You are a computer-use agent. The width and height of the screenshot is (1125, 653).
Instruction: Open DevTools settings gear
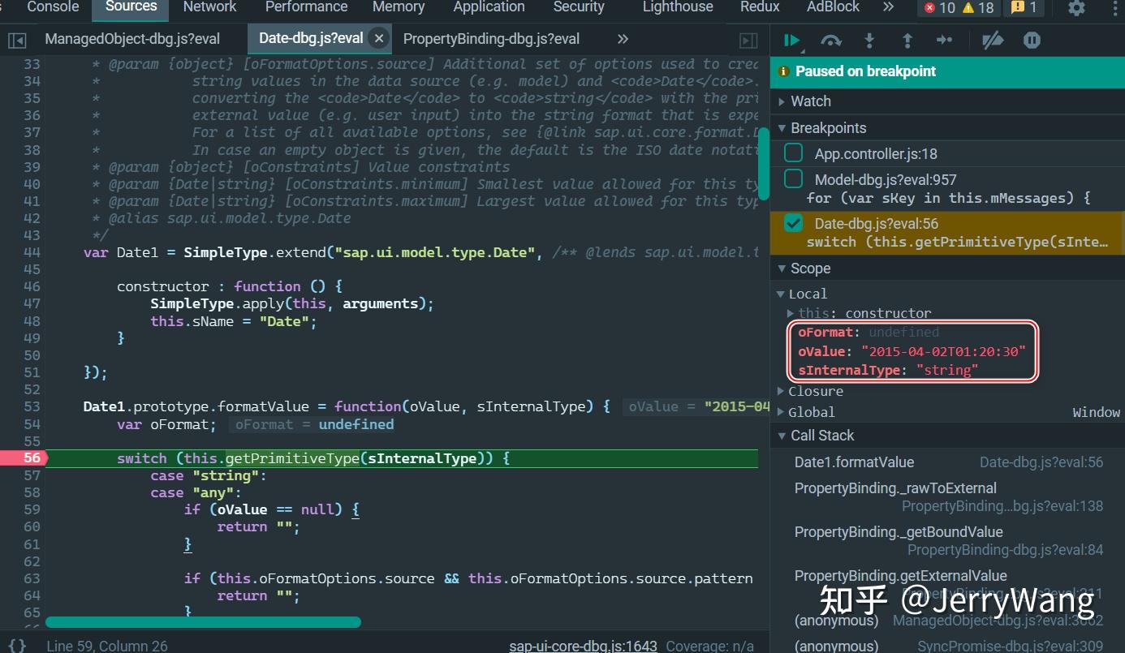1078,8
